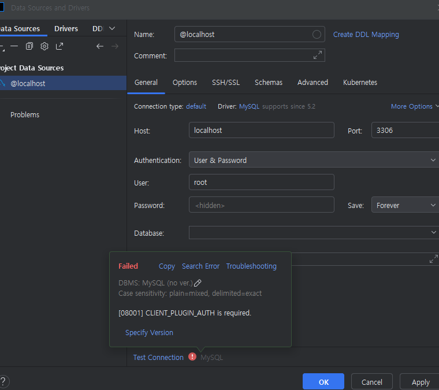Click the pencil icon next to DBMS version
Viewport: 439px width, 390px height.
tap(198, 283)
